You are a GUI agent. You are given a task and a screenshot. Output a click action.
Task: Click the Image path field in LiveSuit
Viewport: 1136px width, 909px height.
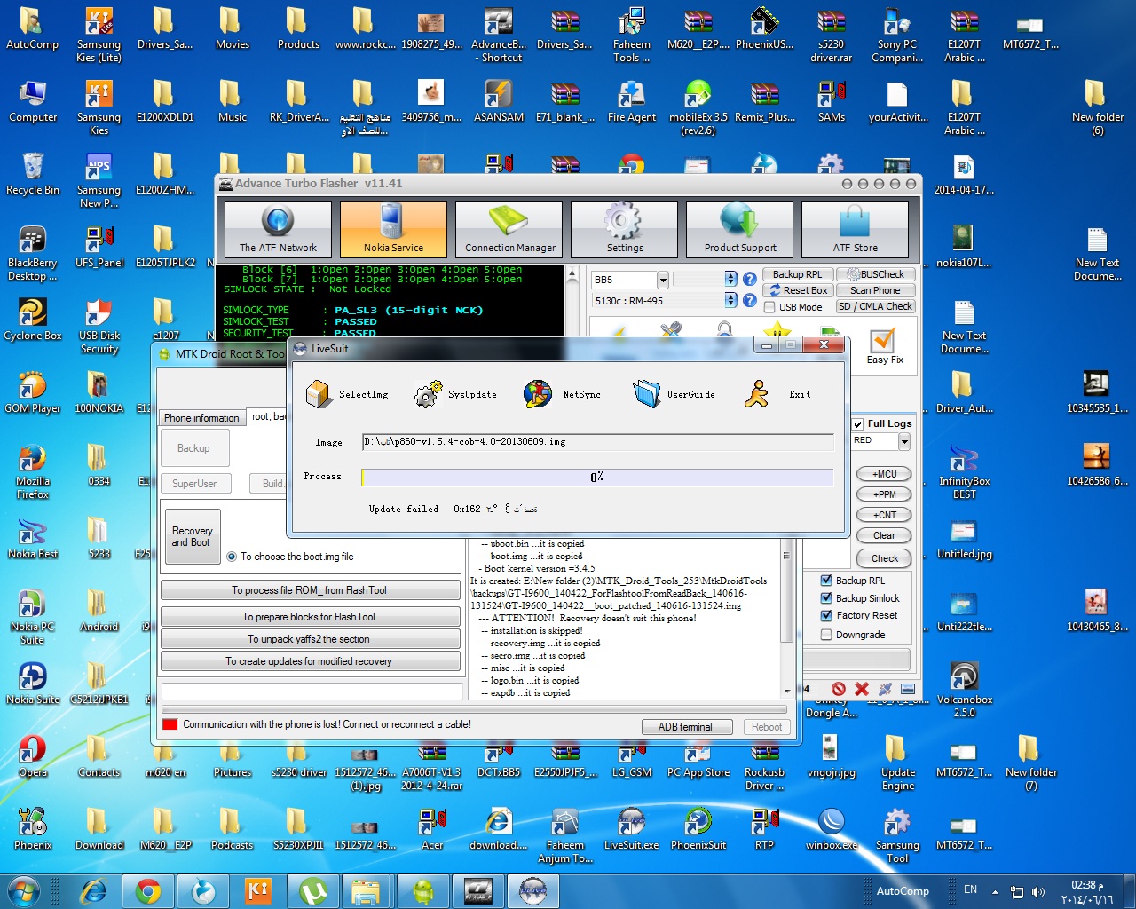(x=597, y=442)
